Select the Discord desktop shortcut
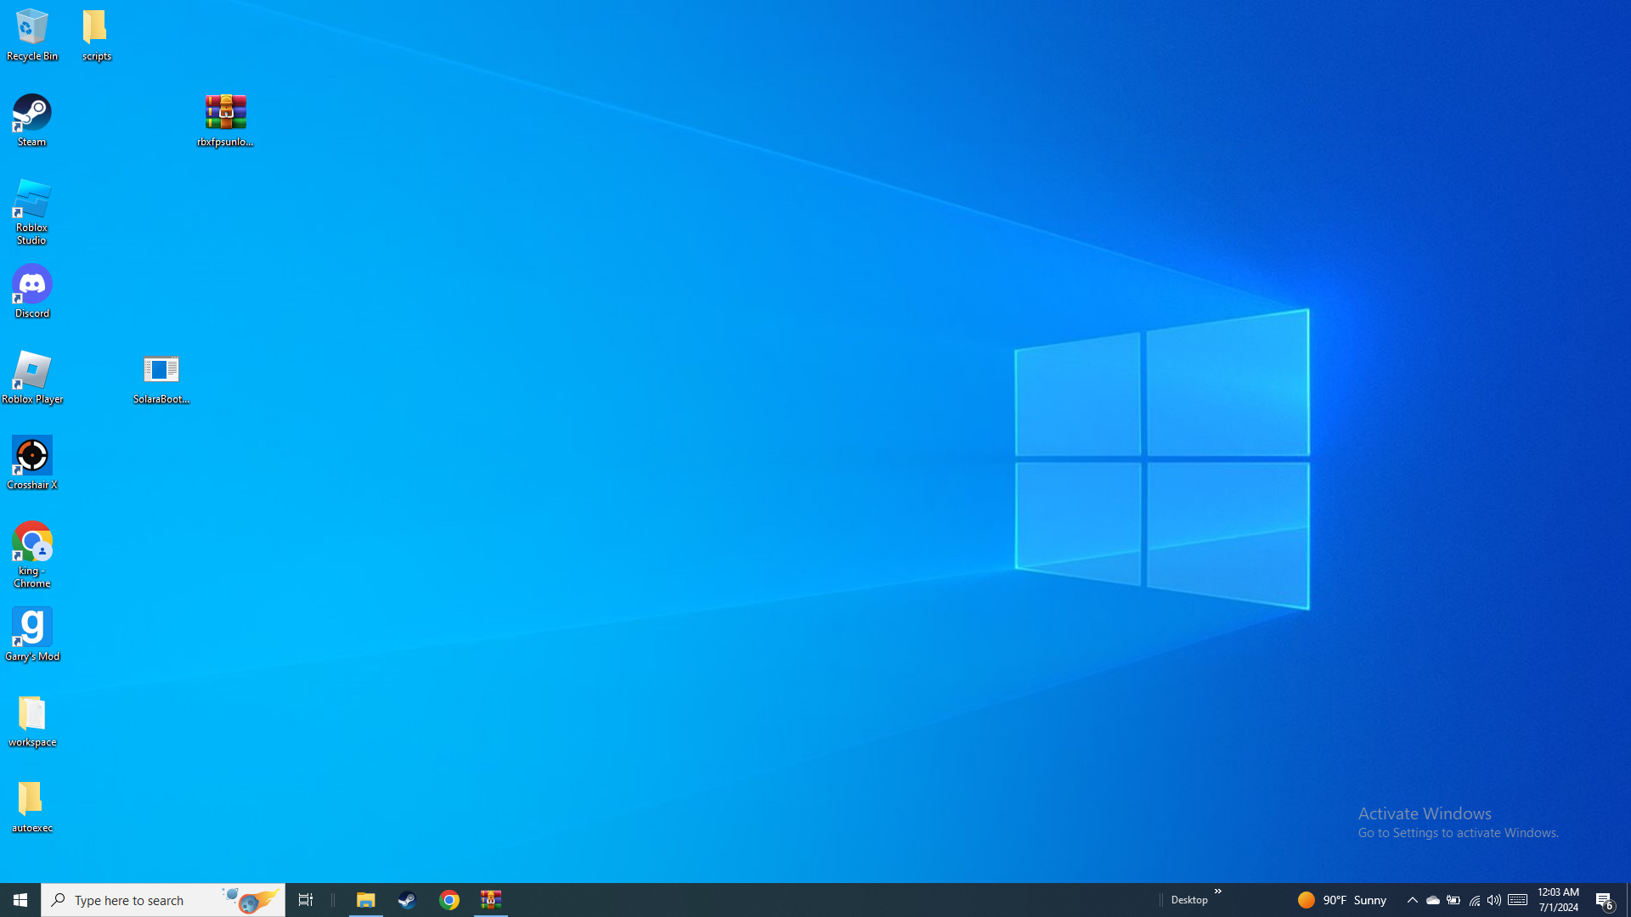The image size is (1631, 917). [x=32, y=292]
